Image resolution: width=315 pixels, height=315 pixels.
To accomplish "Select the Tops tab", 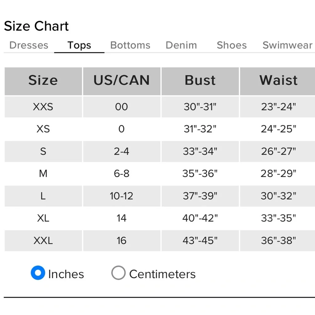I will coord(79,45).
